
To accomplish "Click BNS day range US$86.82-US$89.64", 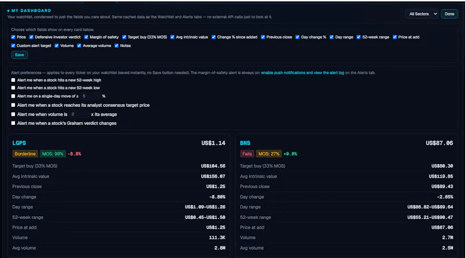I will 430,207.
